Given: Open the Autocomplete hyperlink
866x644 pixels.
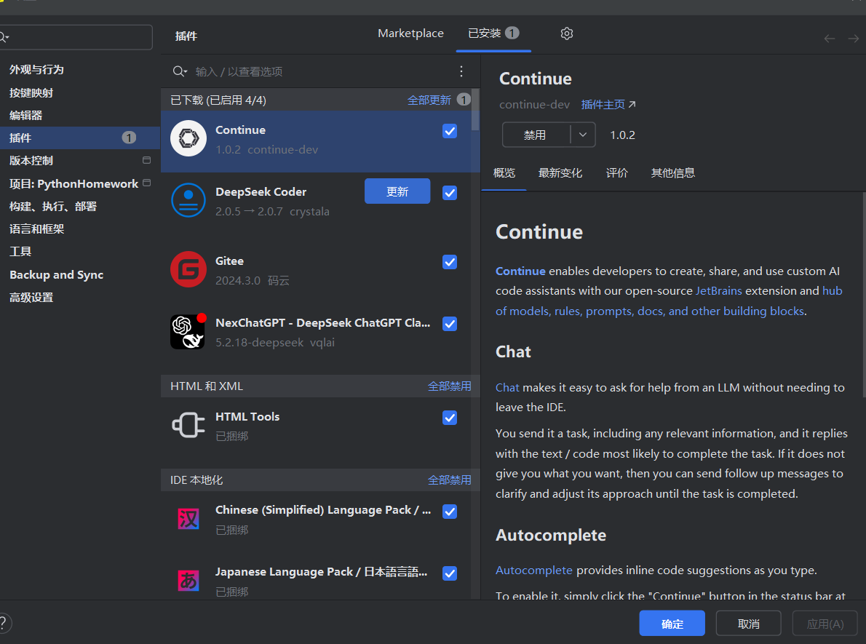Looking at the screenshot, I should pos(533,570).
